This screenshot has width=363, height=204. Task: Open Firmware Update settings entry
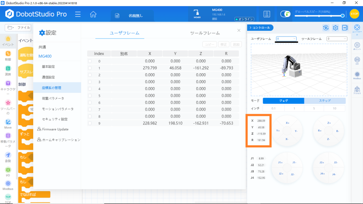[53, 129]
